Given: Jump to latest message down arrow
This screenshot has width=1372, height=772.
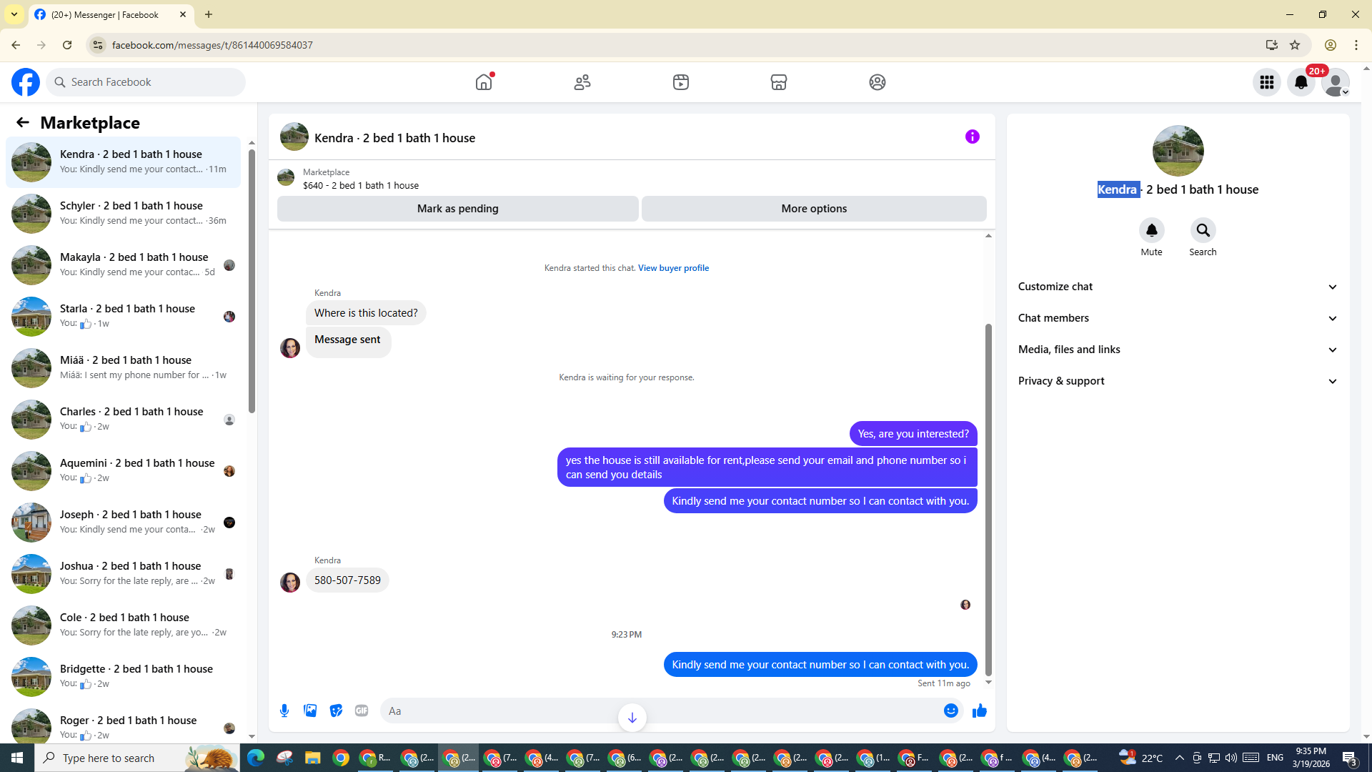Looking at the screenshot, I should coord(632,718).
